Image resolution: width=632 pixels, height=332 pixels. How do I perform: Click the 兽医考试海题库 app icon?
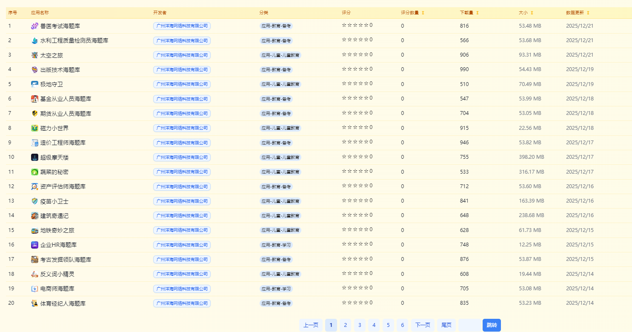(x=34, y=26)
